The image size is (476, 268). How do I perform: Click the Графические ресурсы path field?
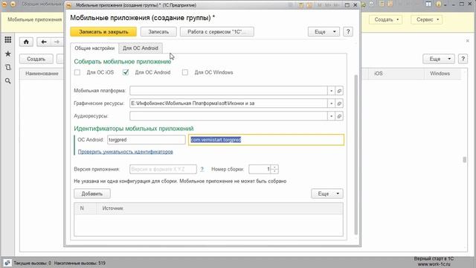[228, 103]
